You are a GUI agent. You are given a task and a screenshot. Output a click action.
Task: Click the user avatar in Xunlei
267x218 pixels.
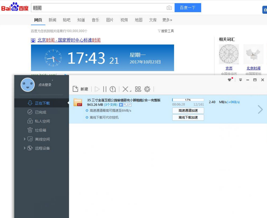click(x=28, y=85)
